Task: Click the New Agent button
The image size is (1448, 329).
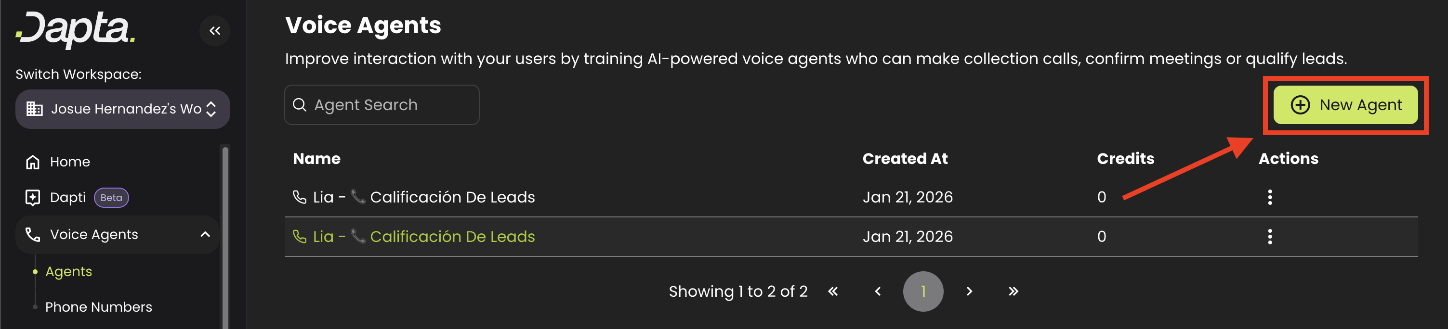Action: [x=1345, y=105]
